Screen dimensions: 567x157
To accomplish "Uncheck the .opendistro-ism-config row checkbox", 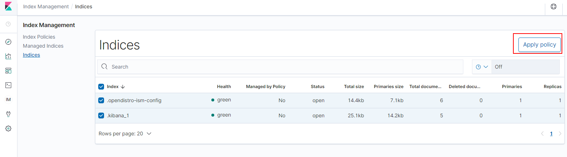I will (102, 100).
